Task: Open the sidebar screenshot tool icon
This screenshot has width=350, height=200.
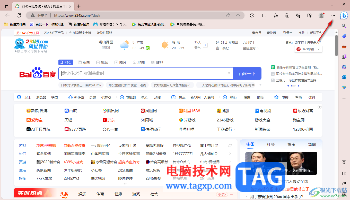Action: 344,162
